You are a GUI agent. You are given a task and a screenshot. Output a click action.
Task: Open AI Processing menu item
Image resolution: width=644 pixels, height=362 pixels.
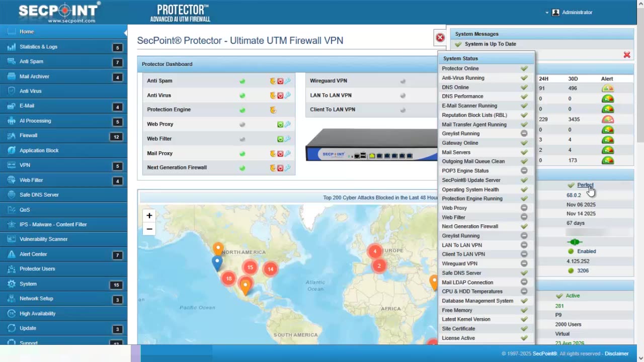[63, 121]
